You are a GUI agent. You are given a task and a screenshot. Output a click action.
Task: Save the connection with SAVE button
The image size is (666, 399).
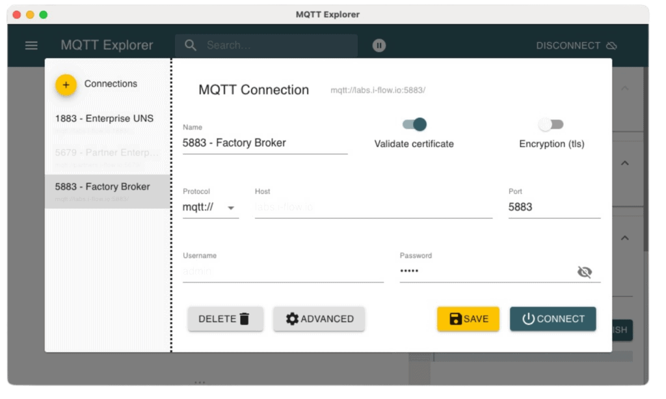pos(468,319)
